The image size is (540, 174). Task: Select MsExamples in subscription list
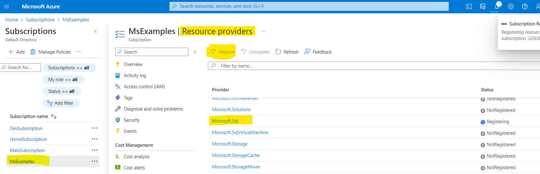pos(22,162)
